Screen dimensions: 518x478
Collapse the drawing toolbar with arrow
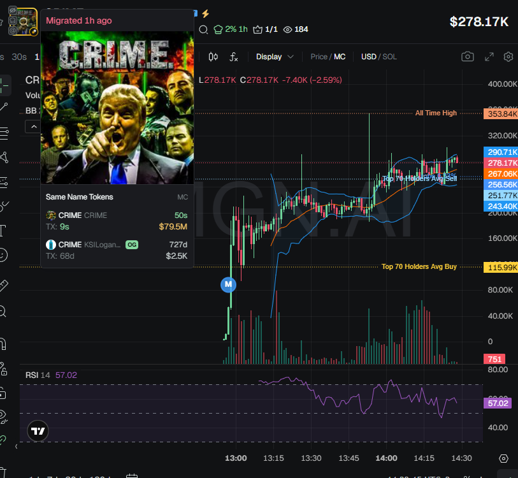17,447
